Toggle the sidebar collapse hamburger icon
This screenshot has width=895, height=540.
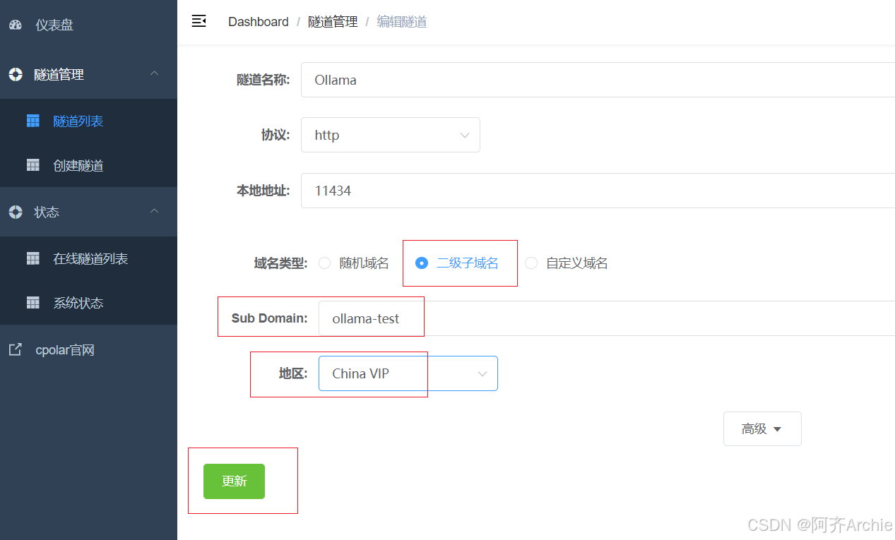click(199, 21)
